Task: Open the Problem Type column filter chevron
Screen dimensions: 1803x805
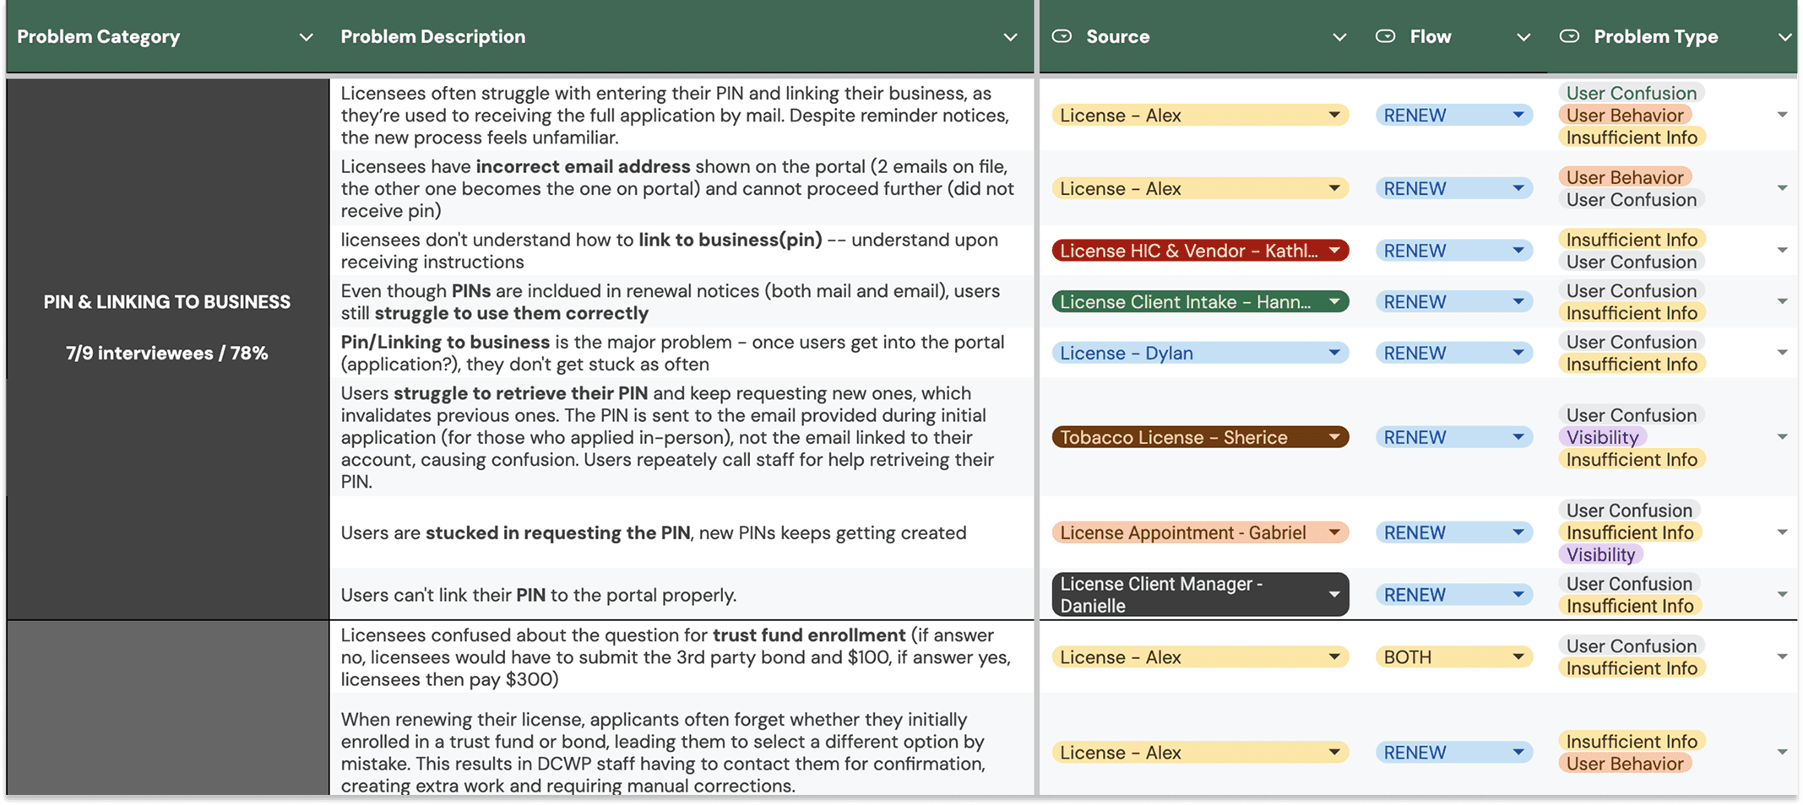Action: [x=1784, y=37]
